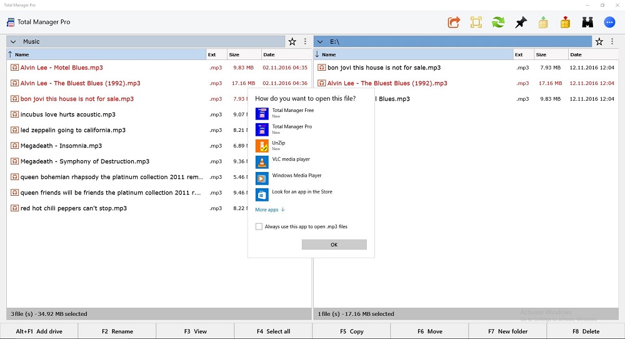Click the E:\ path bar
Viewport: 625px width, 339px height.
coord(452,41)
